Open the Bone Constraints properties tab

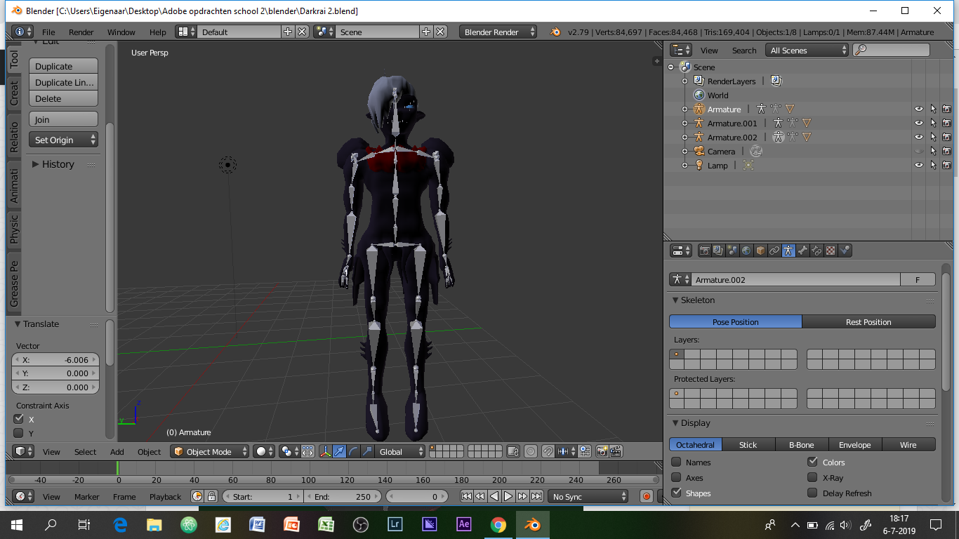click(816, 251)
